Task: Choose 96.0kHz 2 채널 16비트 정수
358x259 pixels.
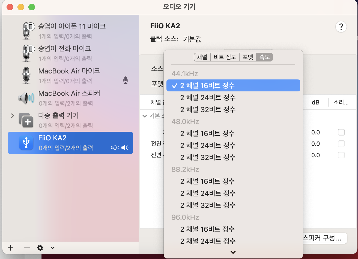Action: 233,229
